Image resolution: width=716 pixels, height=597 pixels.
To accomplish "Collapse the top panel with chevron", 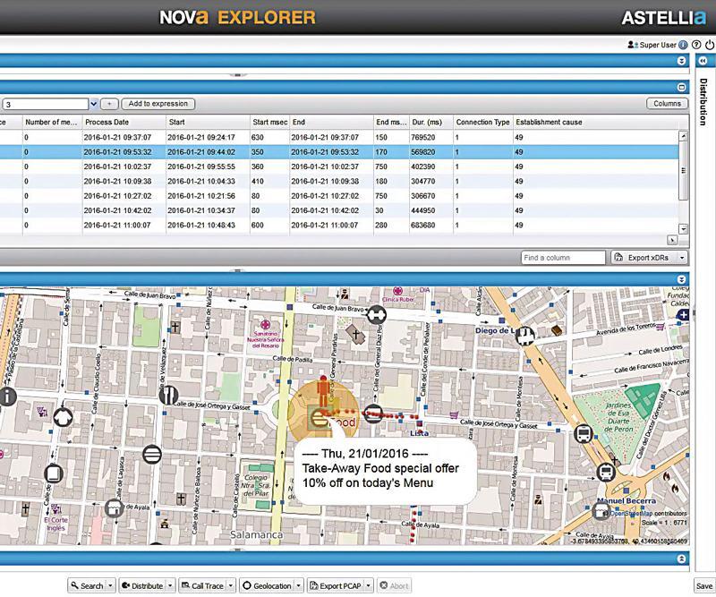I will pyautogui.click(x=681, y=60).
